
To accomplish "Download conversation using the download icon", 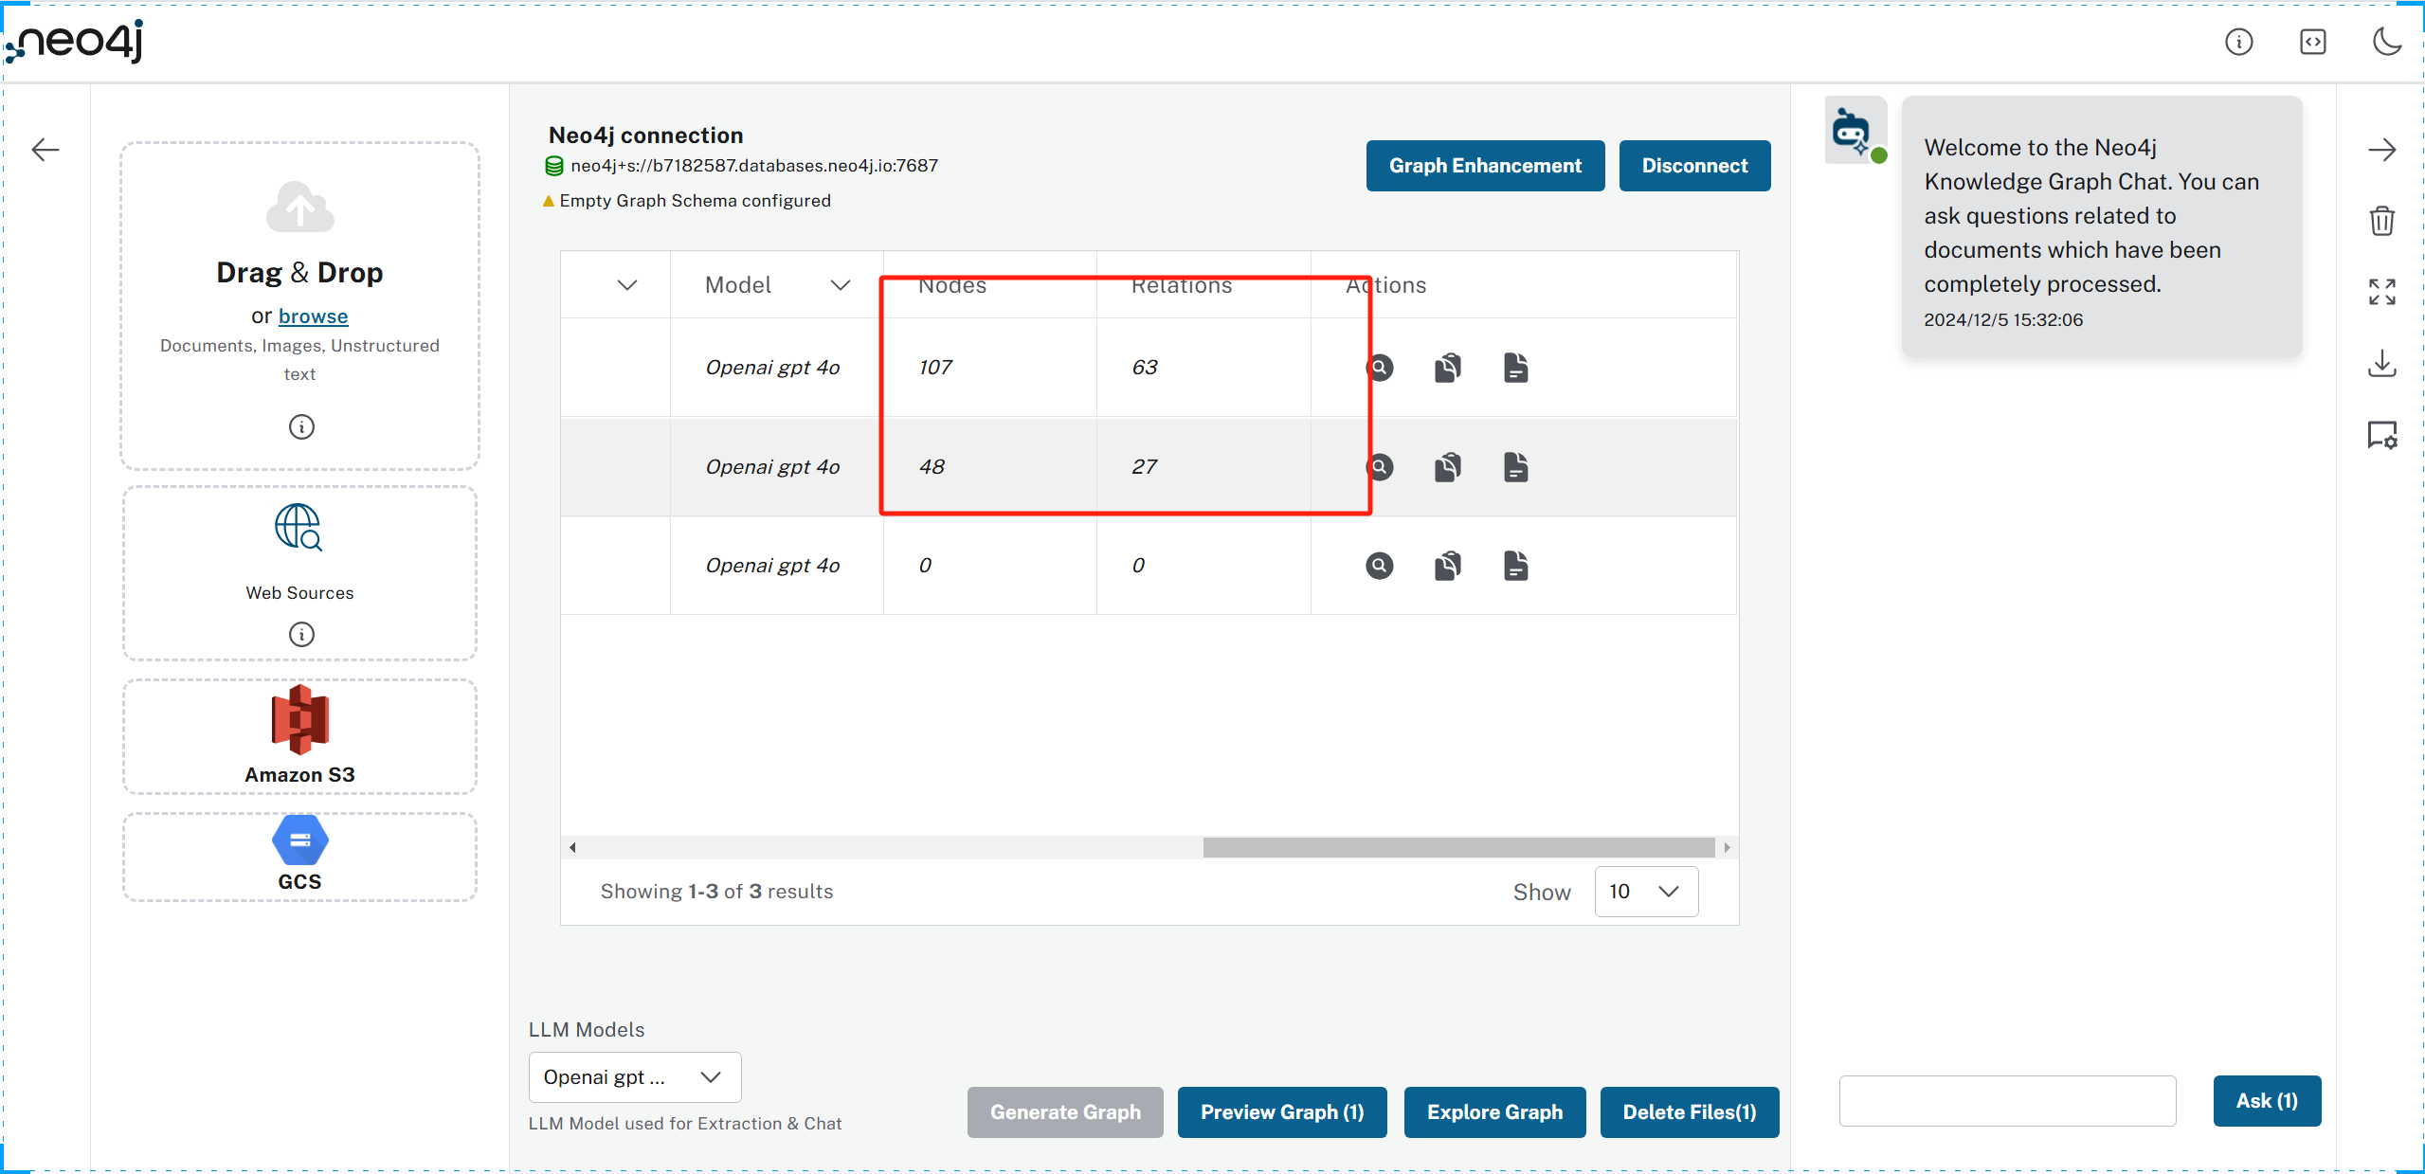I will pyautogui.click(x=2381, y=363).
